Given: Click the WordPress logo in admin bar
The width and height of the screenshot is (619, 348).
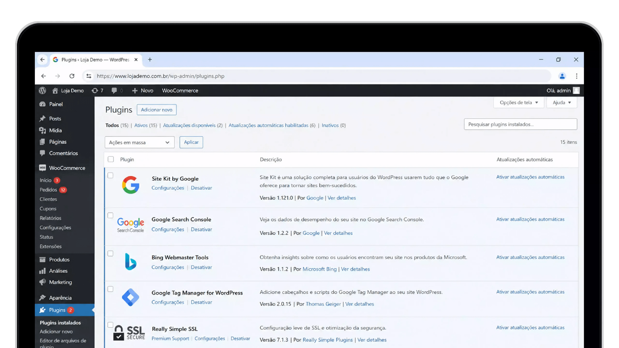Looking at the screenshot, I should 42,91.
